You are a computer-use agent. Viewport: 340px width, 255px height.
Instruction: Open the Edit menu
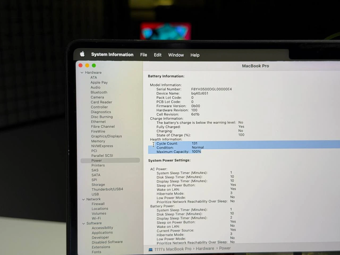[x=158, y=55]
